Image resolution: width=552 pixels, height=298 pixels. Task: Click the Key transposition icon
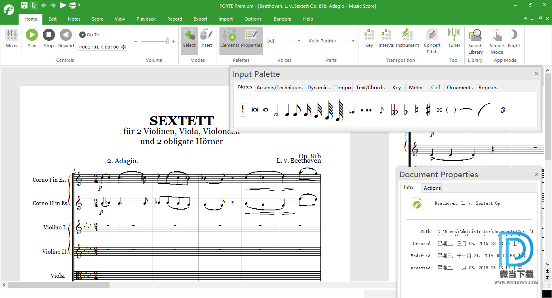pos(369,39)
